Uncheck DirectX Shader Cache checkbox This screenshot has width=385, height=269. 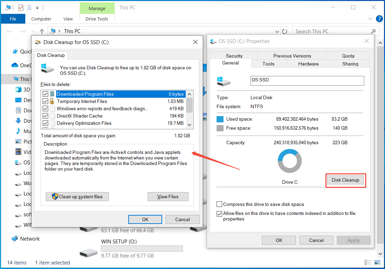[x=45, y=116]
